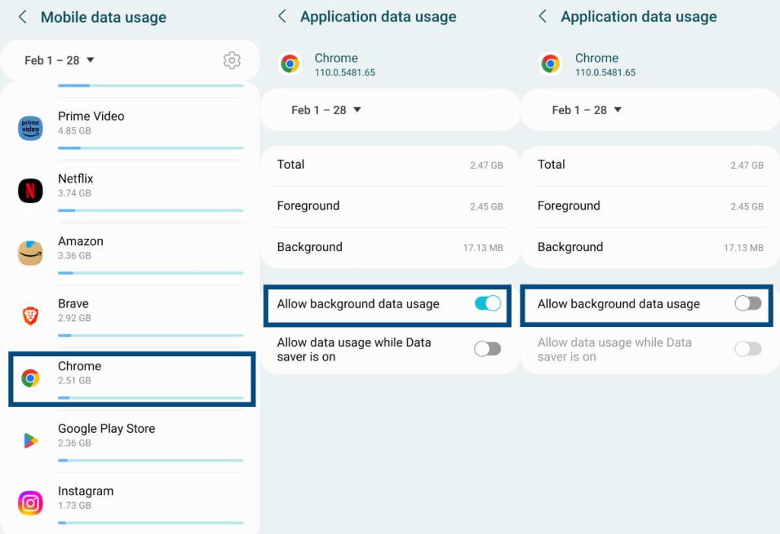The width and height of the screenshot is (780, 534).
Task: Open data usage settings gear icon
Action: (232, 60)
